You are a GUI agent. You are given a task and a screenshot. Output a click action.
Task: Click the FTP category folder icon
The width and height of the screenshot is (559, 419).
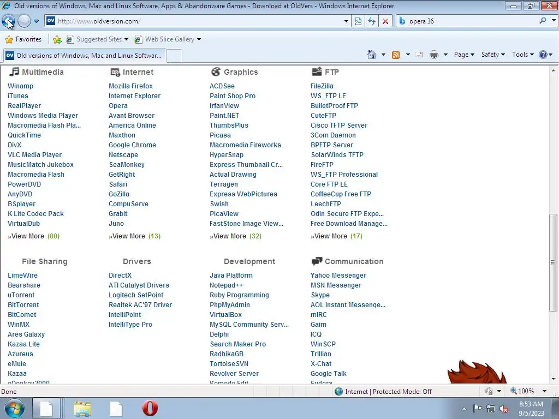coord(317,71)
